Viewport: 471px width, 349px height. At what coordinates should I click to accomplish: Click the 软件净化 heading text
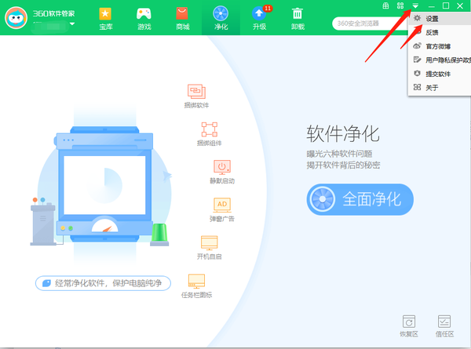(343, 133)
